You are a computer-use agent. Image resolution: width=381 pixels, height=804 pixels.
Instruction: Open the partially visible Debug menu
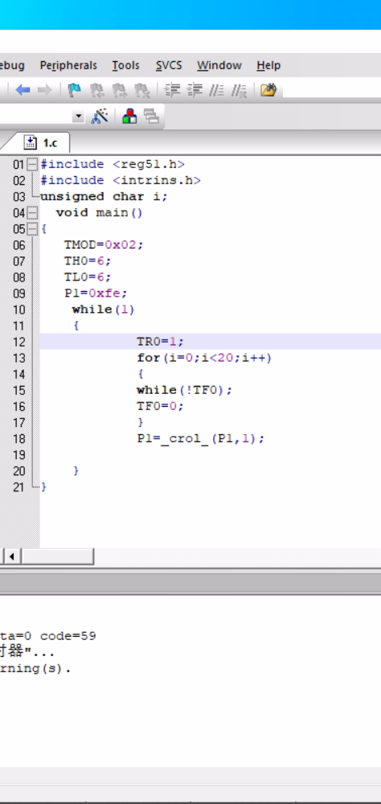(12, 66)
